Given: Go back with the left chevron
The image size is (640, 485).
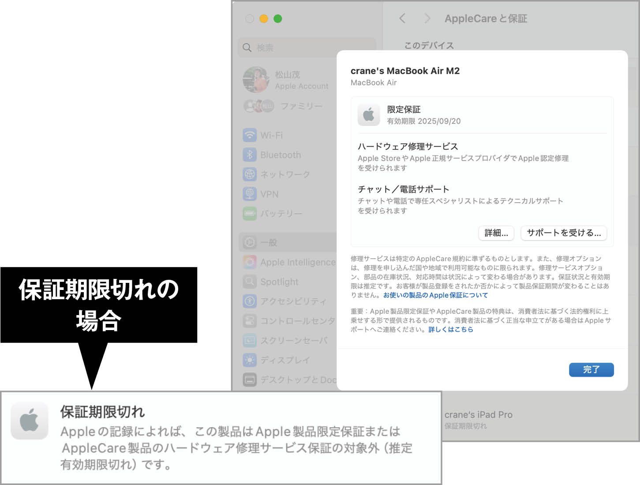Looking at the screenshot, I should (402, 19).
